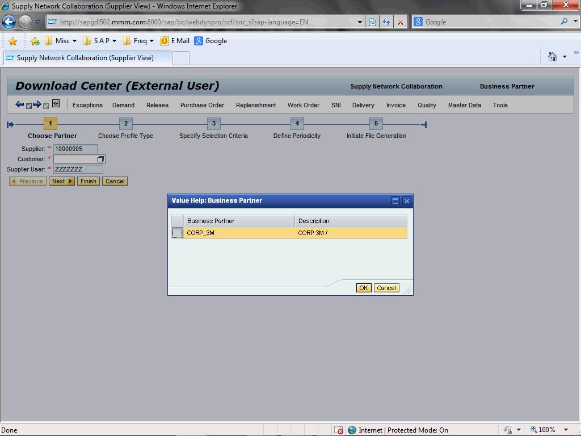The width and height of the screenshot is (581, 436).
Task: Open the search provider options dropdown
Action: tap(575, 22)
